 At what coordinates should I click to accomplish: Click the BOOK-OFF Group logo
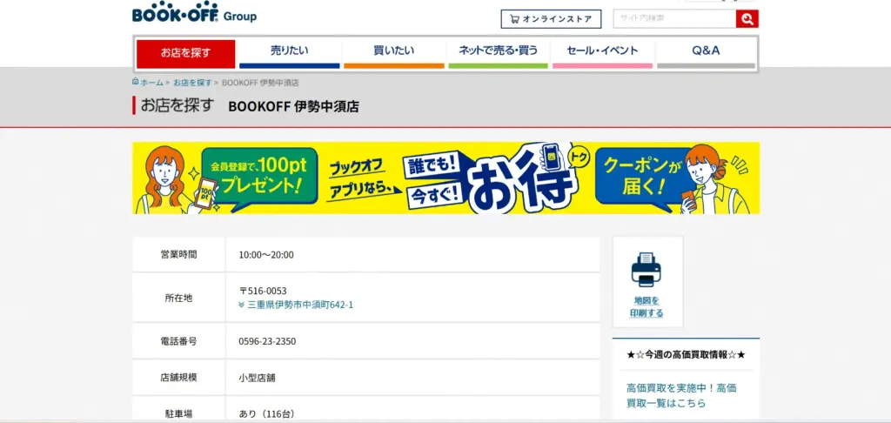click(x=194, y=15)
